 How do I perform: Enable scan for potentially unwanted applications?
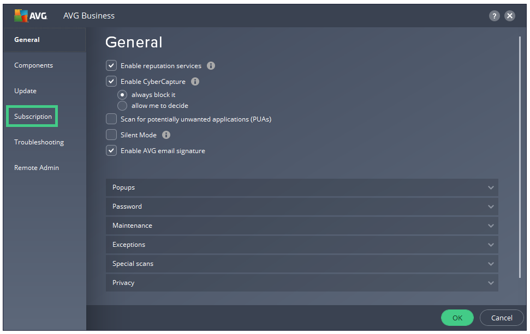[x=111, y=119]
